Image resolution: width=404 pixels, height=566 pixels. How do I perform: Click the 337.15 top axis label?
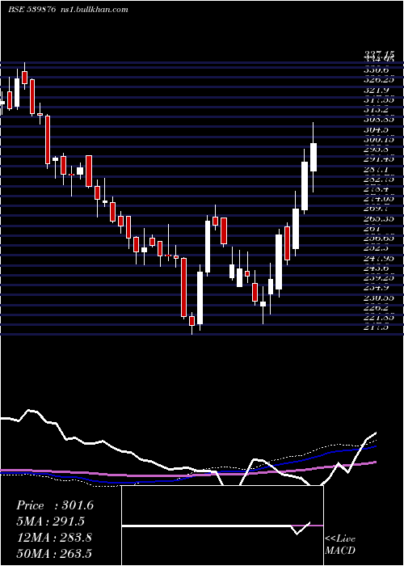[x=380, y=53]
